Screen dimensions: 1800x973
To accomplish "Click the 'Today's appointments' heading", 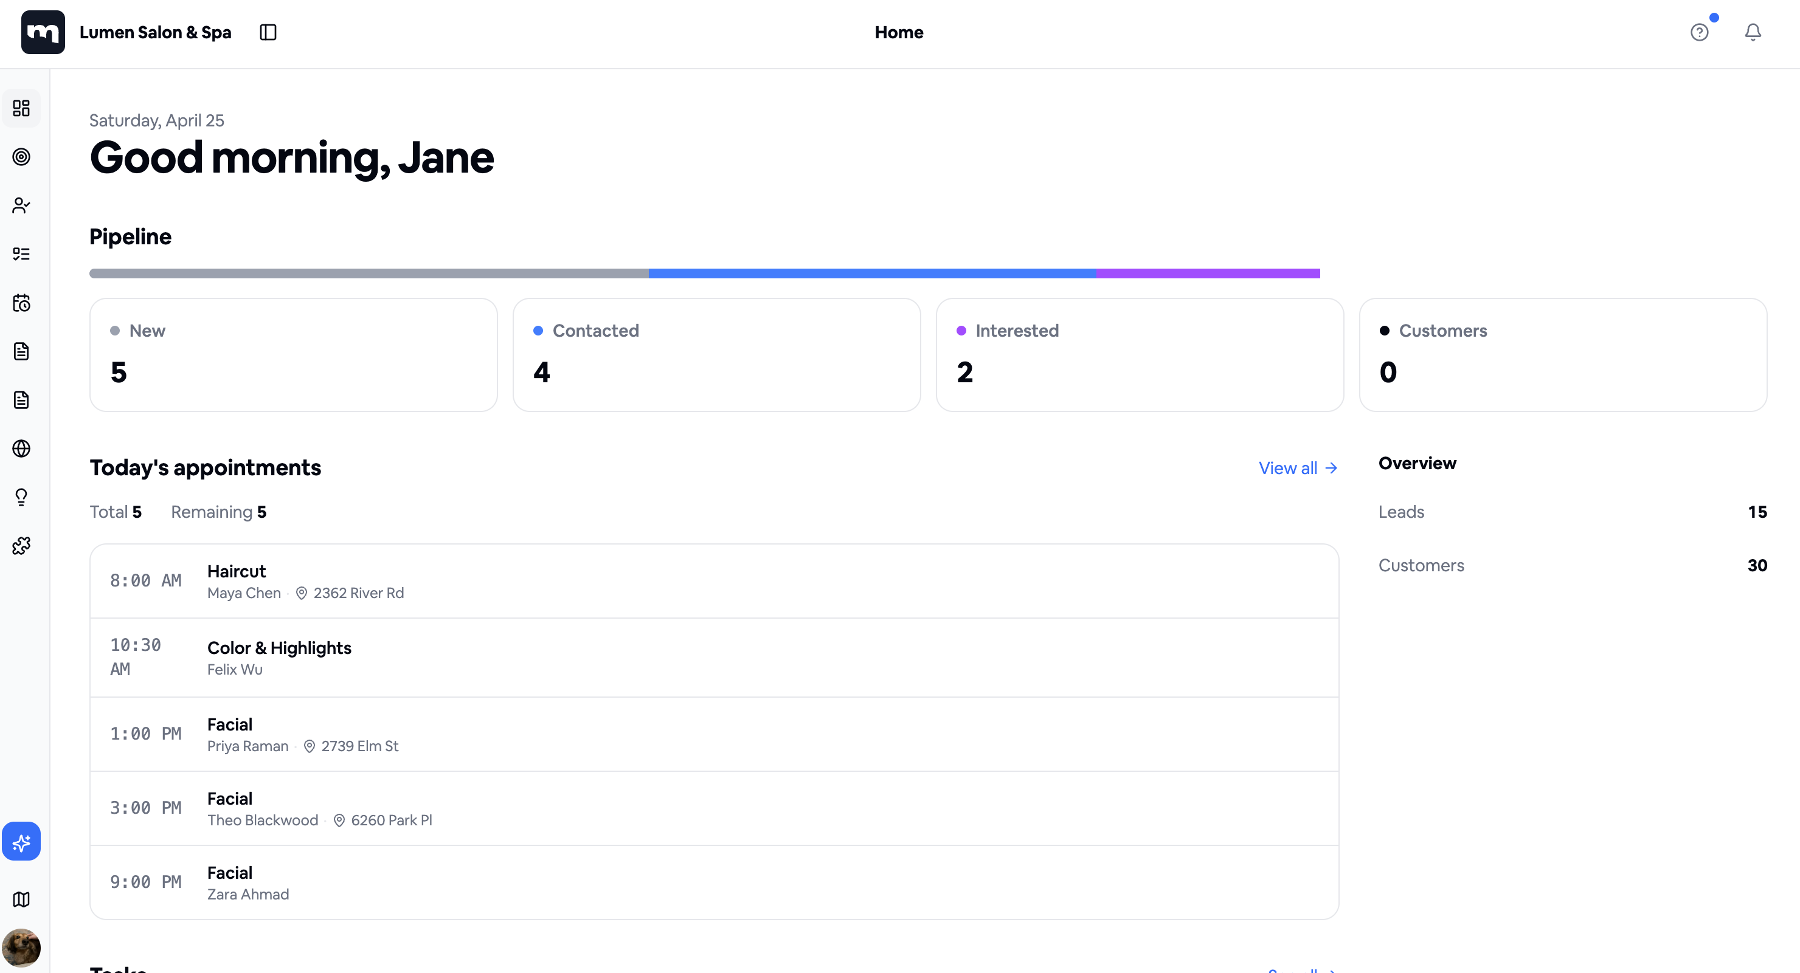I will coord(206,467).
